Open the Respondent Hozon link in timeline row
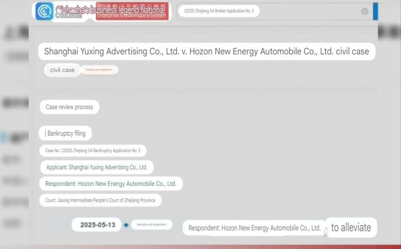 point(254,228)
